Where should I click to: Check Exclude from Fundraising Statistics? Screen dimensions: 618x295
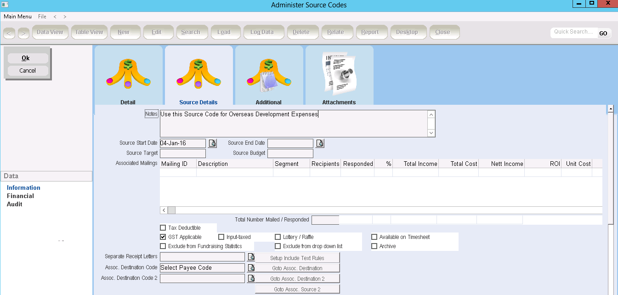[x=163, y=246]
